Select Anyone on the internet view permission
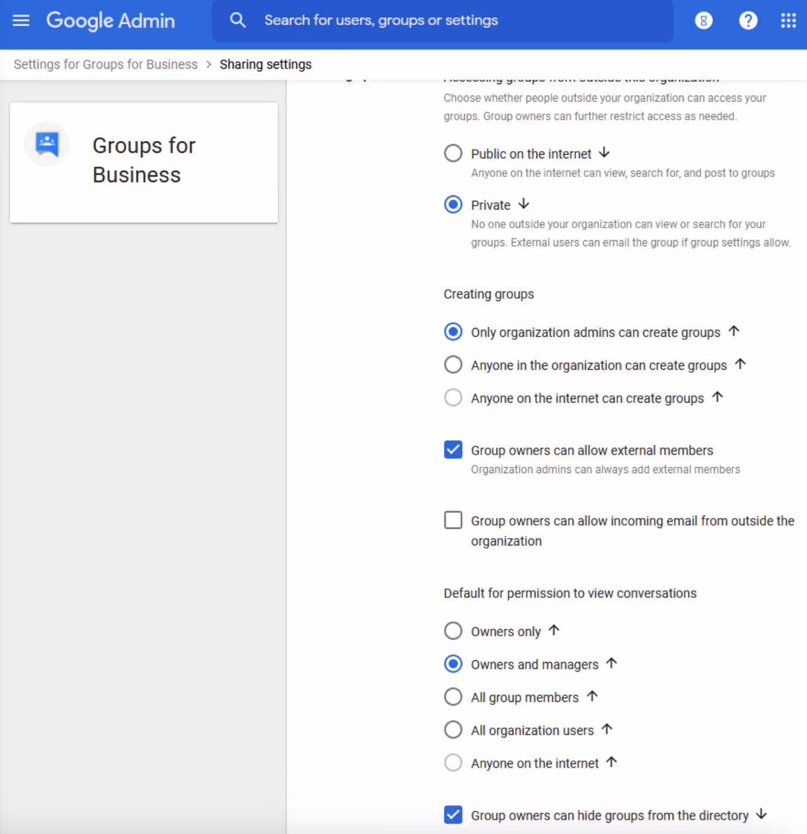The image size is (807, 834). click(x=453, y=762)
